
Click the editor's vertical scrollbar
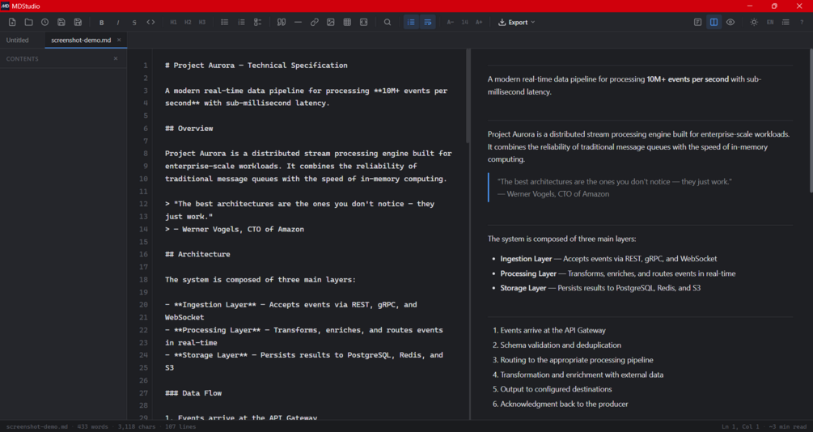[x=468, y=96]
